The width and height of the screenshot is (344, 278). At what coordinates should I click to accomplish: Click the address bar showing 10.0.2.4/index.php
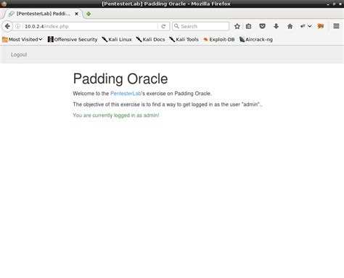pyautogui.click(x=91, y=26)
